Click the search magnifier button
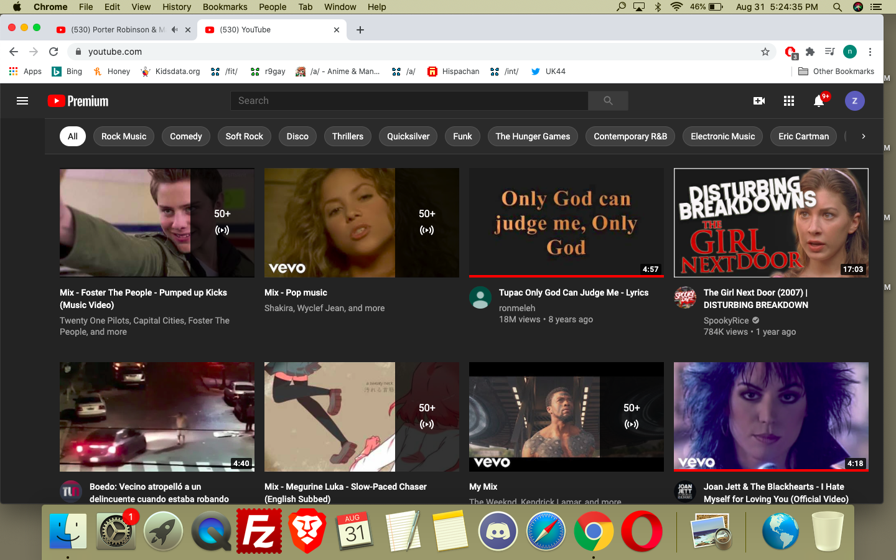This screenshot has width=896, height=560. [608, 101]
